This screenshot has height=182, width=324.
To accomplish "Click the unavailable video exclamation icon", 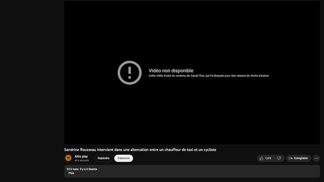I will pos(130,73).
